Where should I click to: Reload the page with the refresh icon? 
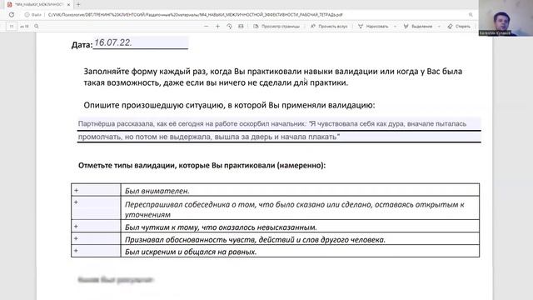tap(12, 15)
